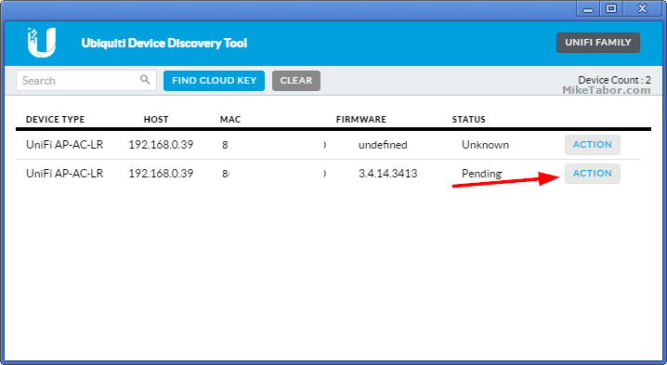
Task: Open ACTION for the Pending status device
Action: coord(593,174)
